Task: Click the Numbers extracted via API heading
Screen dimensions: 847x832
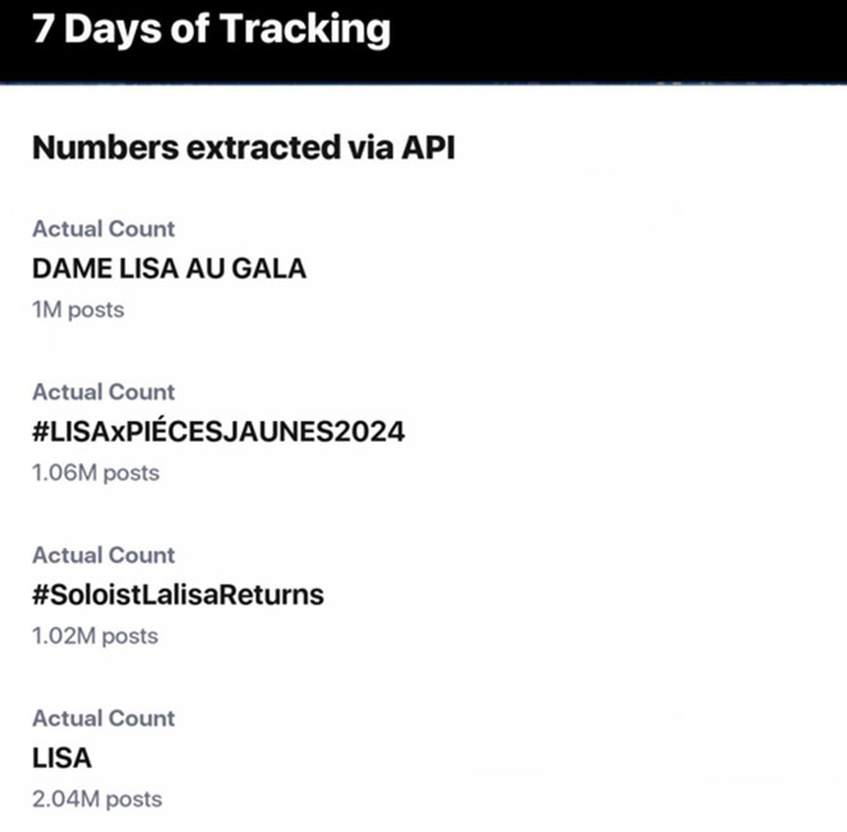Action: tap(243, 148)
